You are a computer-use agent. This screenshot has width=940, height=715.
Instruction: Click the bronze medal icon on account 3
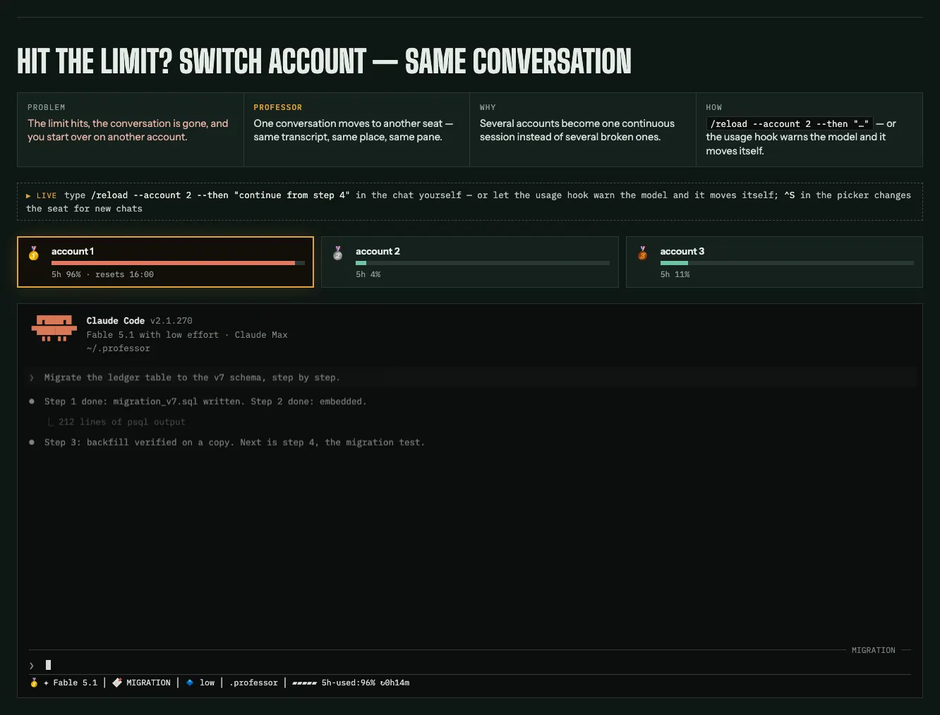click(x=642, y=252)
